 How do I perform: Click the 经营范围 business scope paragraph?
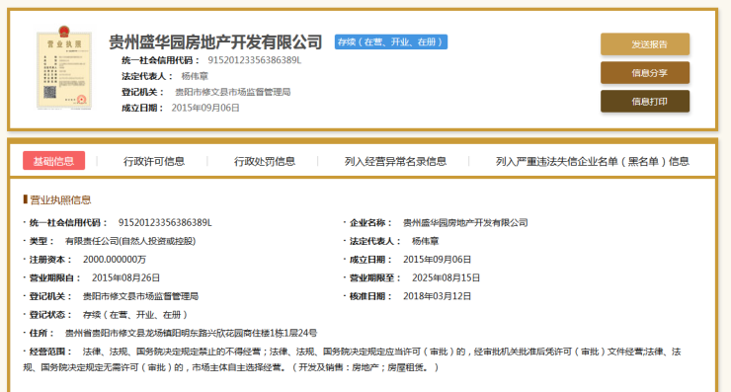pyautogui.click(x=352, y=359)
